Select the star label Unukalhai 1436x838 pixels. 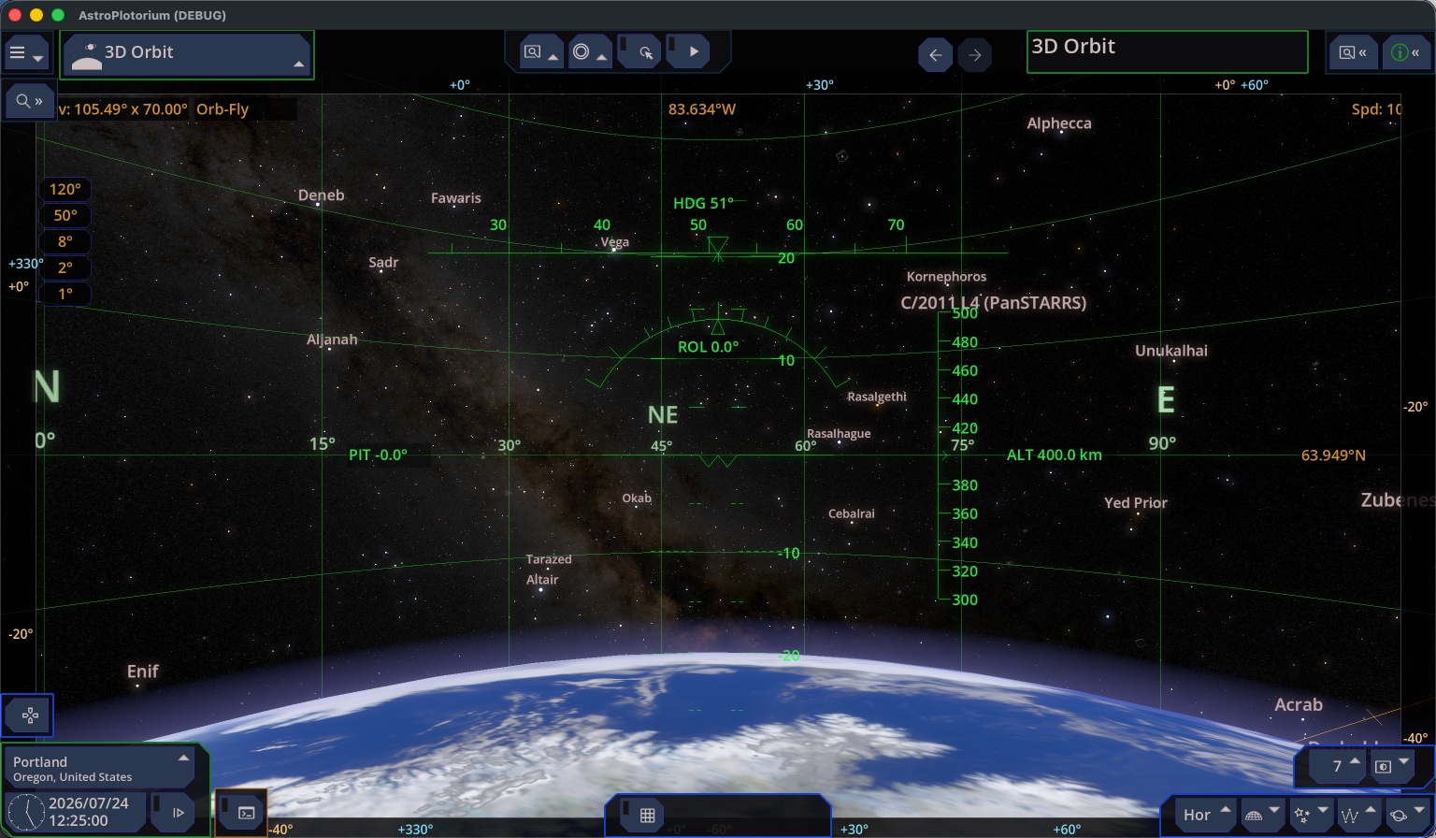(1170, 351)
